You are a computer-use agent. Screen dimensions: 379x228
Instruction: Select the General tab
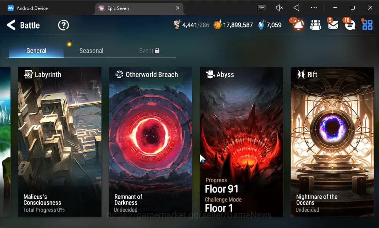click(36, 51)
